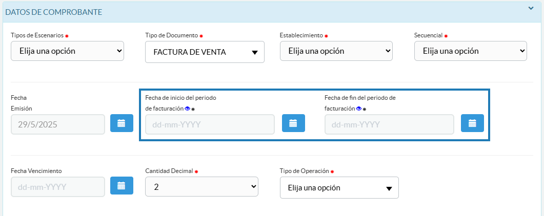Choose an option in the Secuencial dropdown
Screen dimensions: 544x216
[470, 51]
